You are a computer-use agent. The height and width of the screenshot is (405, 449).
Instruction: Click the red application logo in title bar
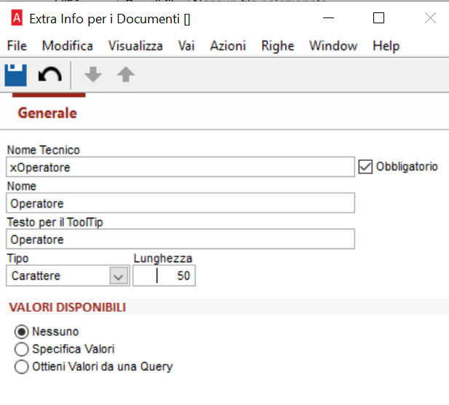pos(17,18)
